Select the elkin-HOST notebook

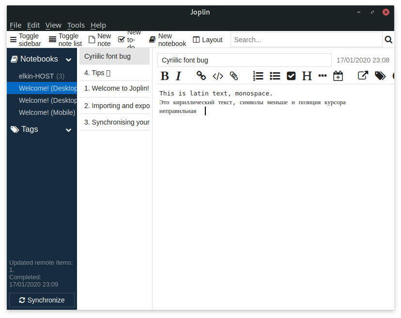35,76
